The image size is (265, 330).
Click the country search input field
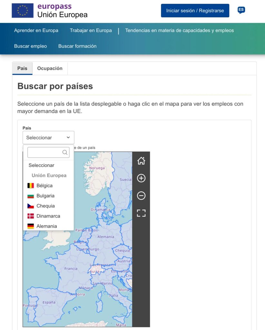pyautogui.click(x=44, y=152)
